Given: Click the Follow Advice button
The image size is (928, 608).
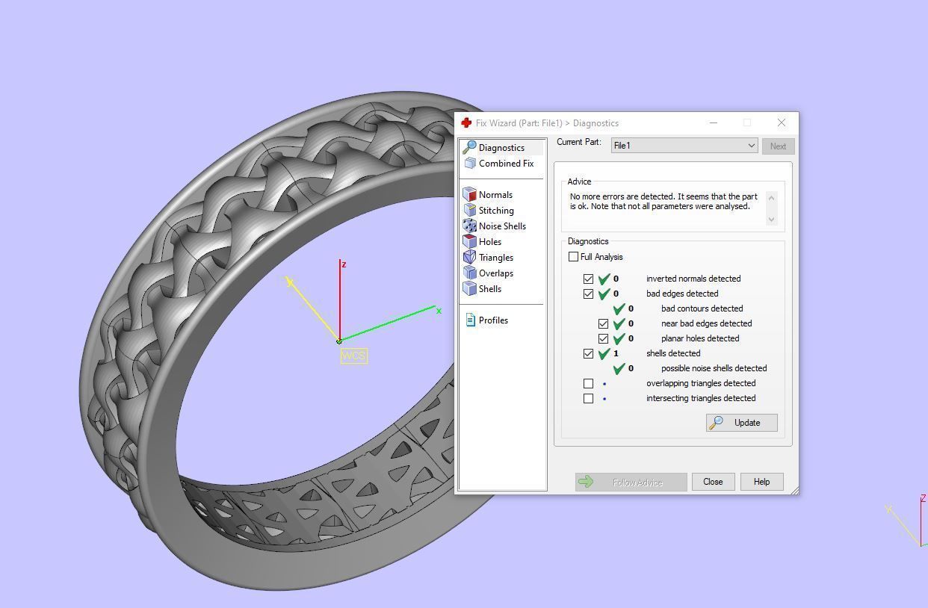Looking at the screenshot, I should (631, 482).
